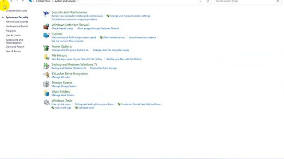Open the System heading link
The width and height of the screenshot is (284, 159).
coord(57,34)
